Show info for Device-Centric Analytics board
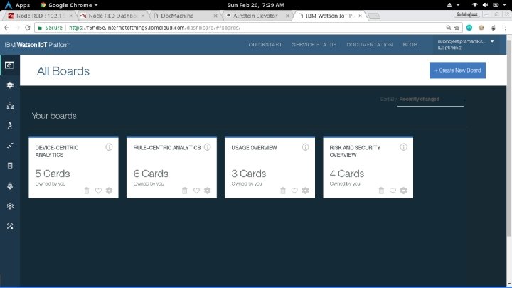Image resolution: width=512 pixels, height=288 pixels. pos(109,147)
